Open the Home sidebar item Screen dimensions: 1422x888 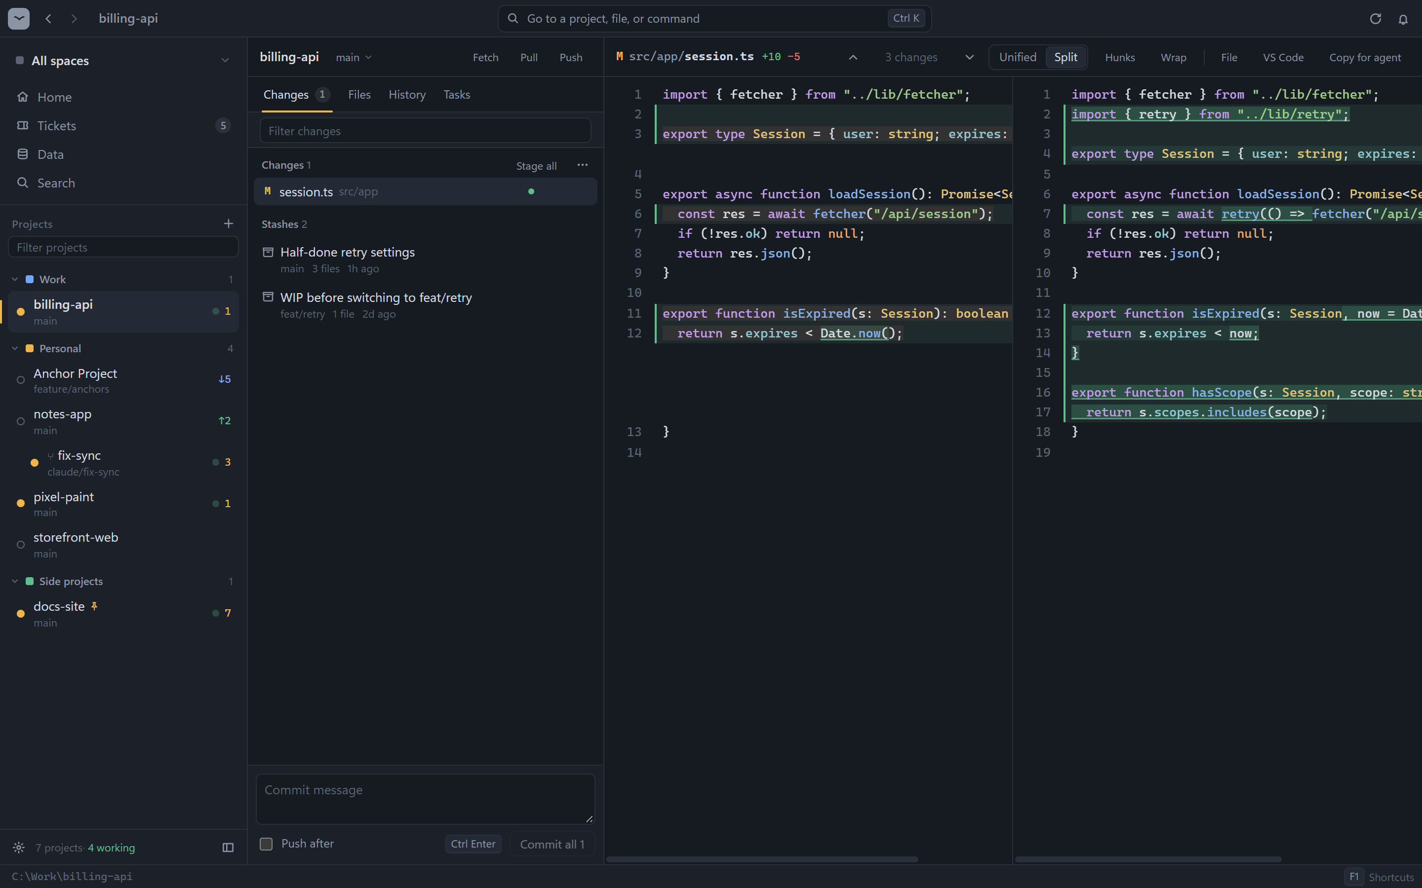point(123,97)
